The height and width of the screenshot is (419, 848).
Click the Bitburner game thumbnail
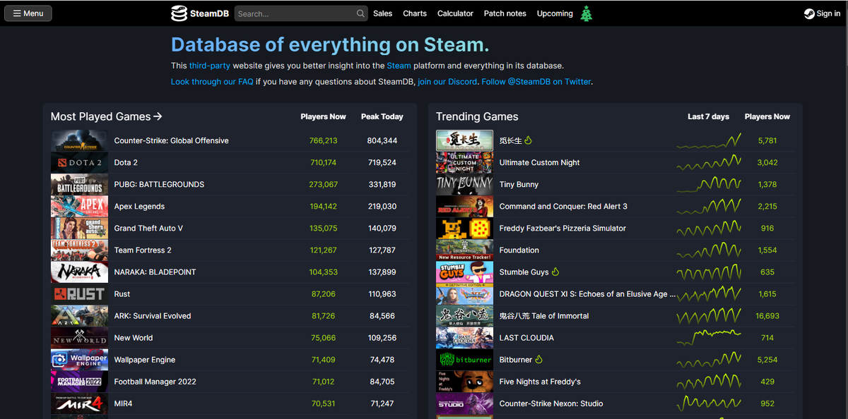(x=464, y=359)
